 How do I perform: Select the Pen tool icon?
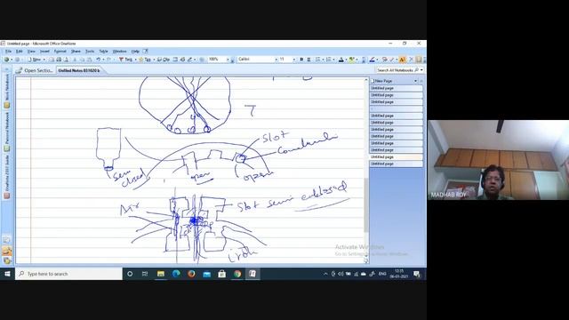click(x=189, y=60)
